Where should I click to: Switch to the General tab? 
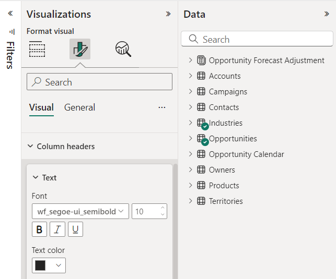[79, 107]
